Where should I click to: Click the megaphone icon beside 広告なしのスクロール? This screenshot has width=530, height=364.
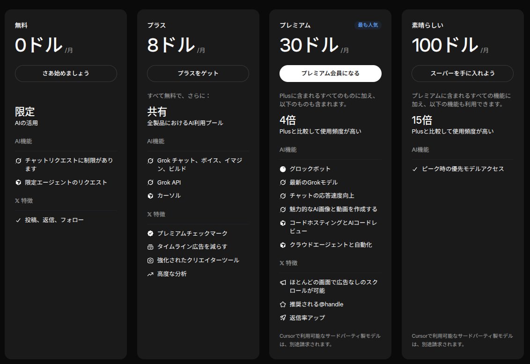[283, 282]
